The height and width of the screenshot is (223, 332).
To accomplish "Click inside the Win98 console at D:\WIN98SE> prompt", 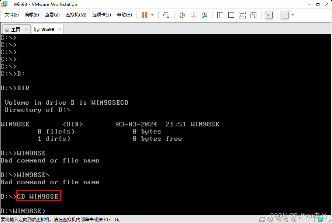I will (x=23, y=211).
